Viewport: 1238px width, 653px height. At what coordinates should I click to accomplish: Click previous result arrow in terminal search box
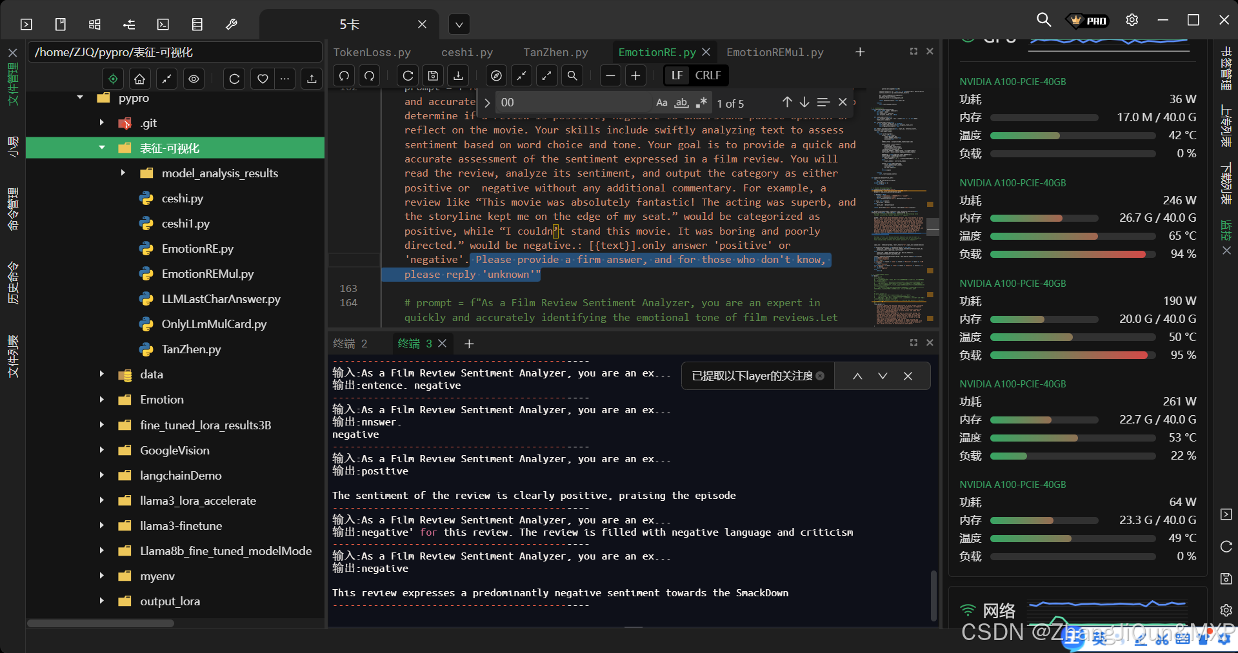click(857, 376)
